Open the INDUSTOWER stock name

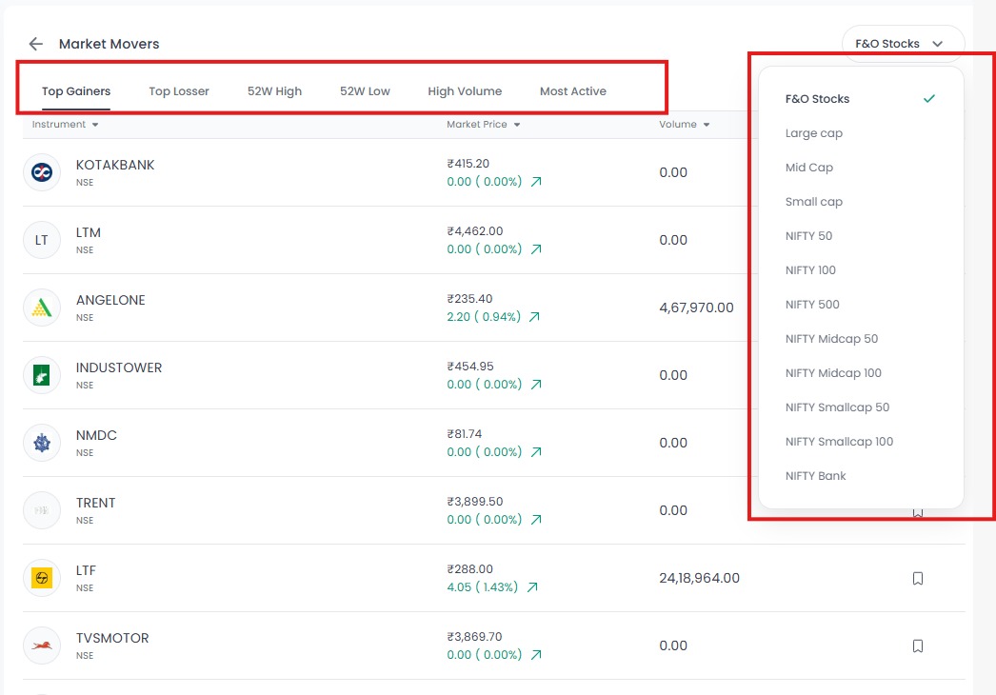119,367
